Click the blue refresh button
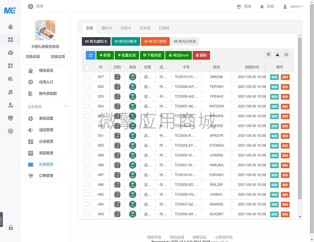314x242 pixels. pyautogui.click(x=90, y=55)
